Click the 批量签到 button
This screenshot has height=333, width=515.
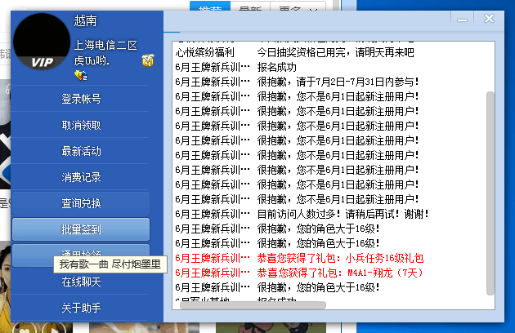(81, 229)
